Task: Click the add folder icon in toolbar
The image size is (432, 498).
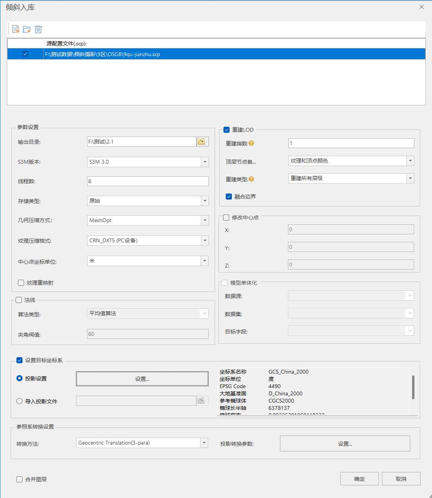Action: coord(27,29)
